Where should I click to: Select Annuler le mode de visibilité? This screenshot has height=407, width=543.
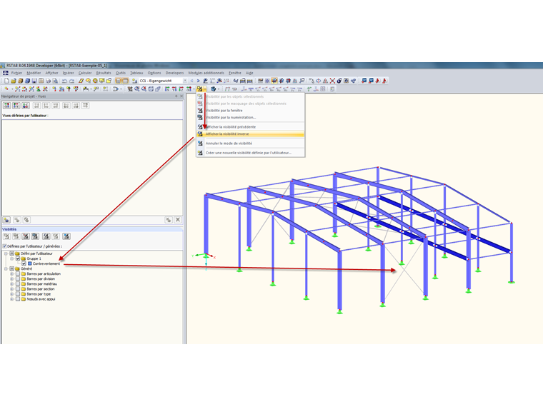[x=250, y=144]
